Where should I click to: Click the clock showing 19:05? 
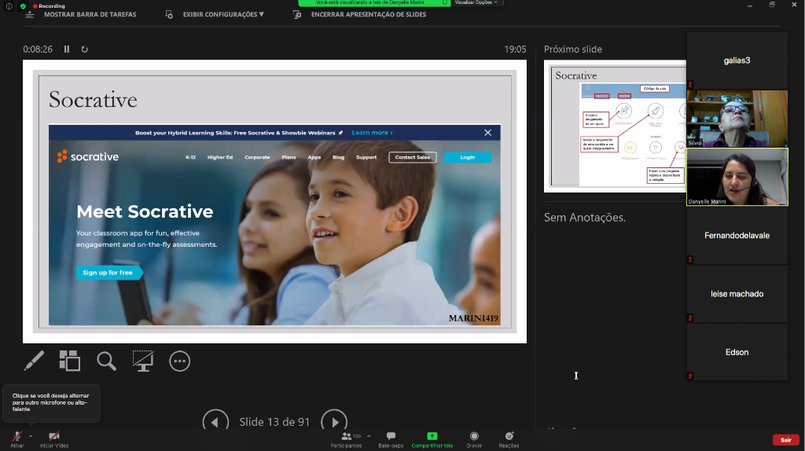(515, 49)
